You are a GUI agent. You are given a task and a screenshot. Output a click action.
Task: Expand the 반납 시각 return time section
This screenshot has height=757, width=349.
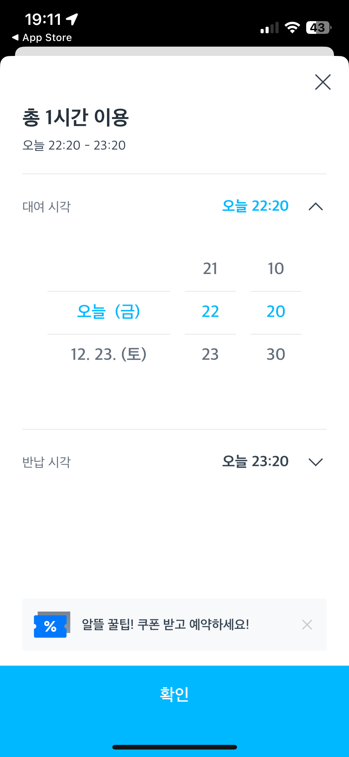(316, 462)
